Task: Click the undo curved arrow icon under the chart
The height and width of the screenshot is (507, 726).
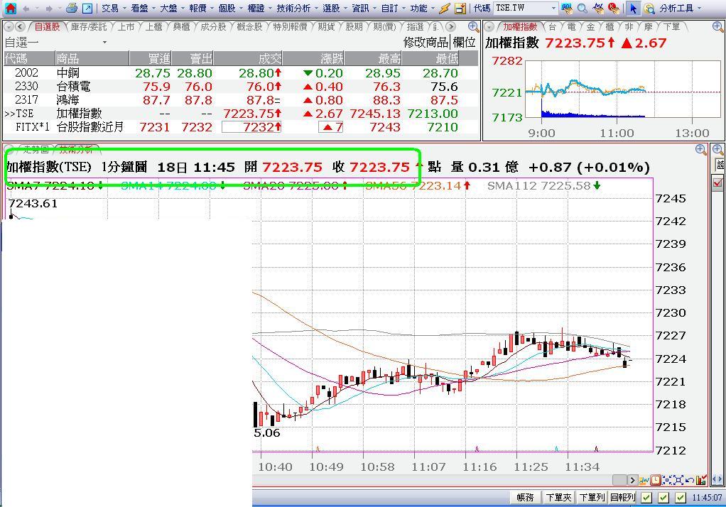Action: (690, 480)
